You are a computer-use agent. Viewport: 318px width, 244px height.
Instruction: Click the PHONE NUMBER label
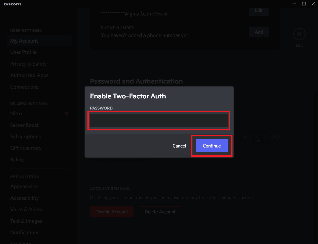tap(117, 28)
